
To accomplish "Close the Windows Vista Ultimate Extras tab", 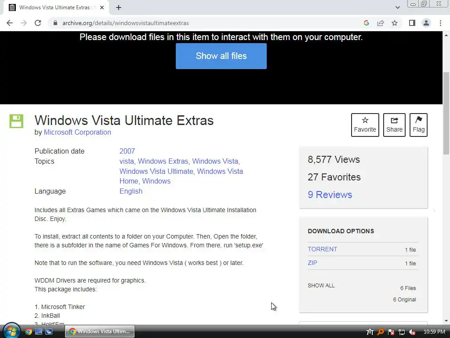I will (102, 7).
